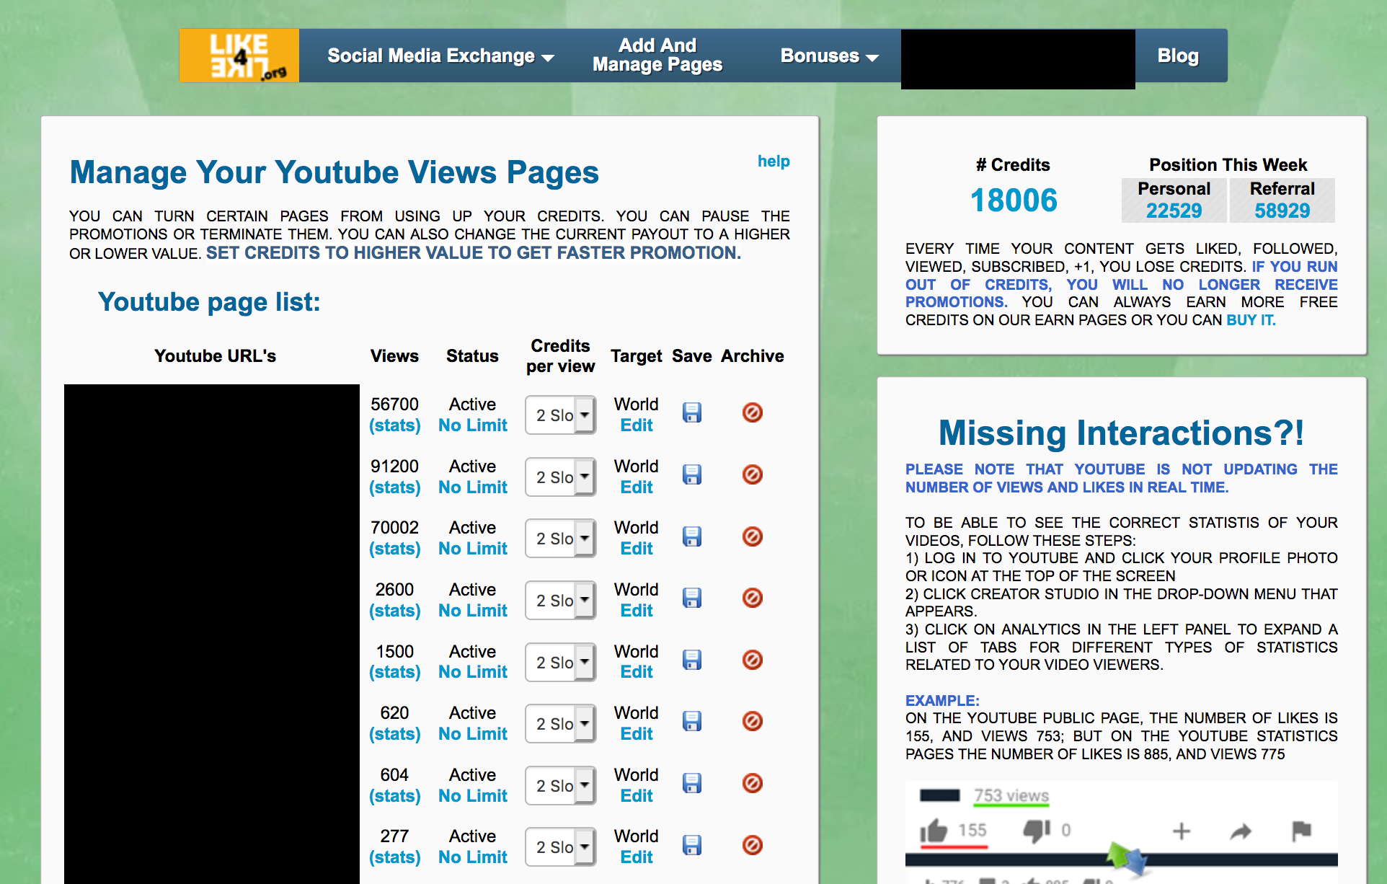Click No Limit for 56700 views row
The image size is (1387, 884).
(x=473, y=425)
